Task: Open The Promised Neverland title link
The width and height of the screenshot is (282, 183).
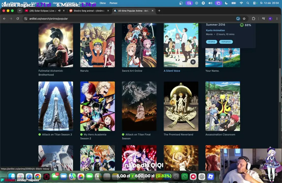Action: pos(178,134)
